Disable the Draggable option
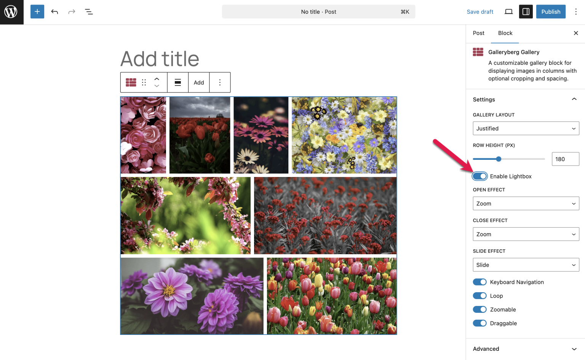Screen dimensions: 585x360 [480, 323]
